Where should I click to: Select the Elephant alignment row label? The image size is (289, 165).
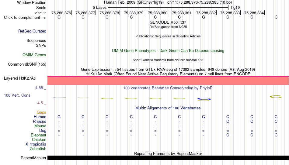[x=39, y=135]
